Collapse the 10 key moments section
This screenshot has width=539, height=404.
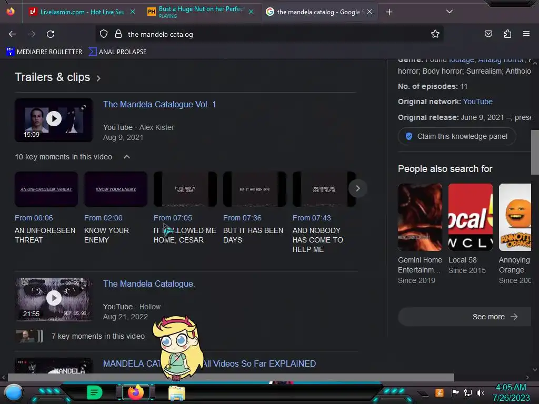(126, 157)
